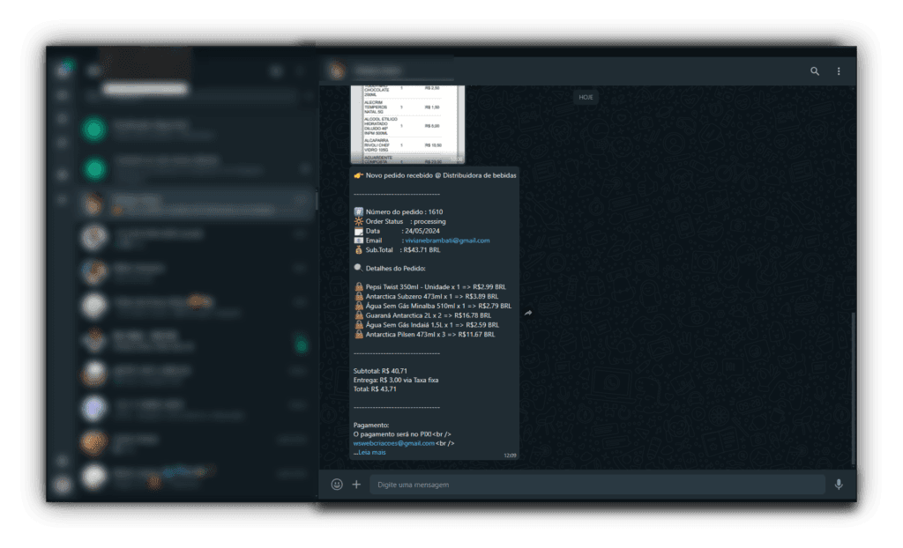This screenshot has width=903, height=548.
Task: Click the plus attach icon
Action: (x=357, y=485)
